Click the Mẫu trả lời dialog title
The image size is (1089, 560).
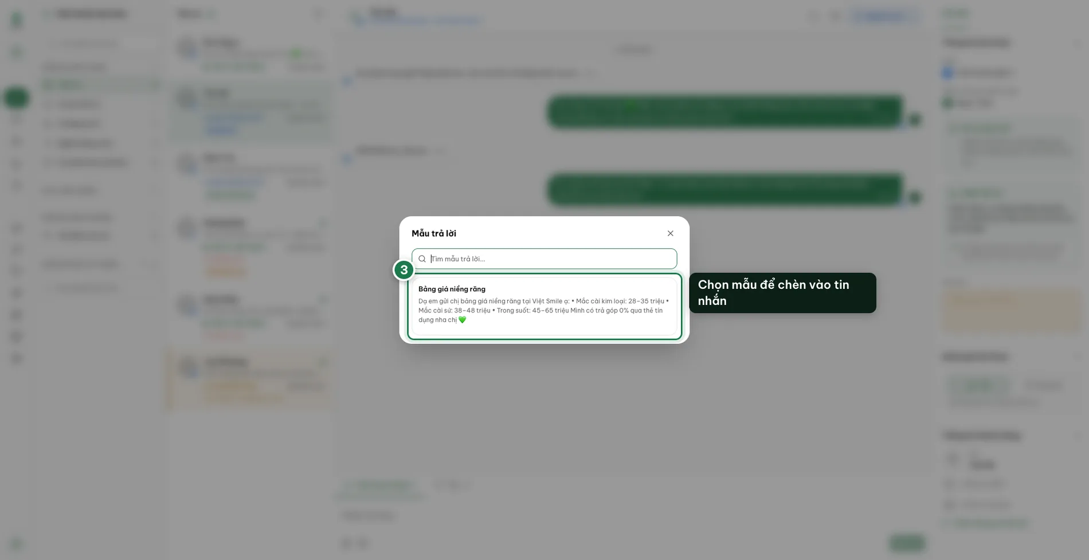(434, 233)
